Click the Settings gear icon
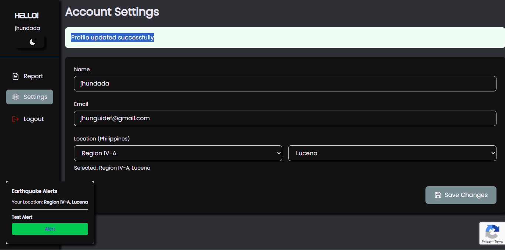 click(x=16, y=97)
